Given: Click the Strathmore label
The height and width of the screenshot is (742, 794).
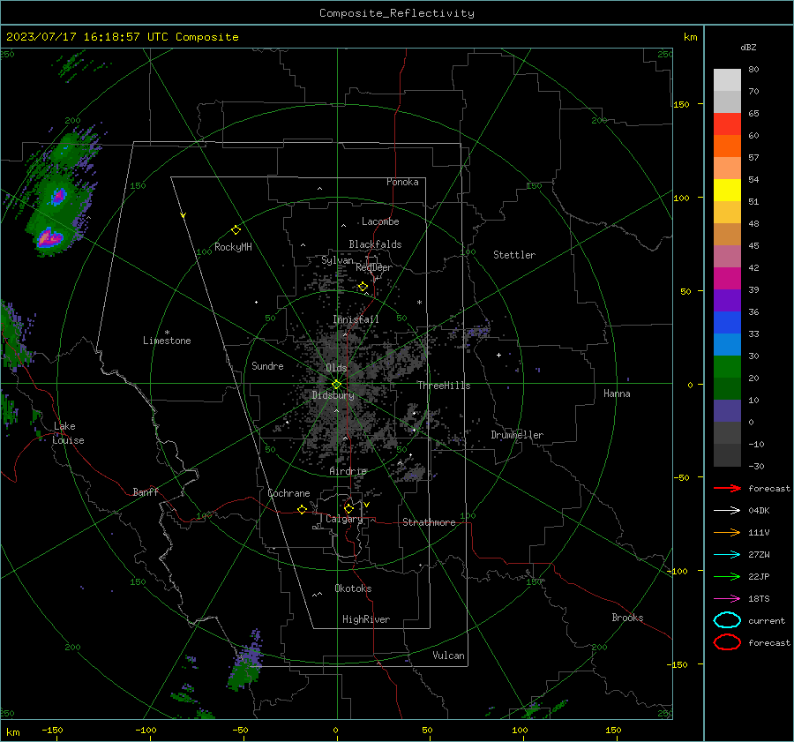Looking at the screenshot, I should click(x=429, y=522).
